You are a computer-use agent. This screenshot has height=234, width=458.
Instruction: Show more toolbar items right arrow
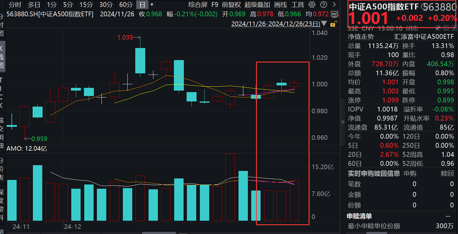pyautogui.click(x=334, y=5)
